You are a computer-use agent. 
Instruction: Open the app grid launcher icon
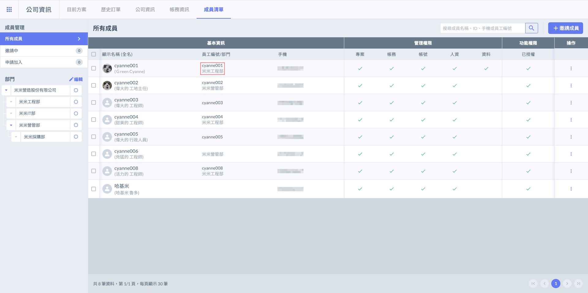[9, 9]
